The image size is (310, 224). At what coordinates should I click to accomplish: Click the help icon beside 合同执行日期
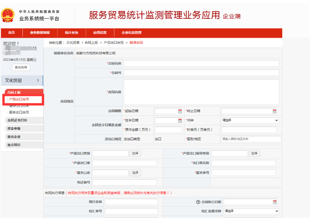(198, 202)
